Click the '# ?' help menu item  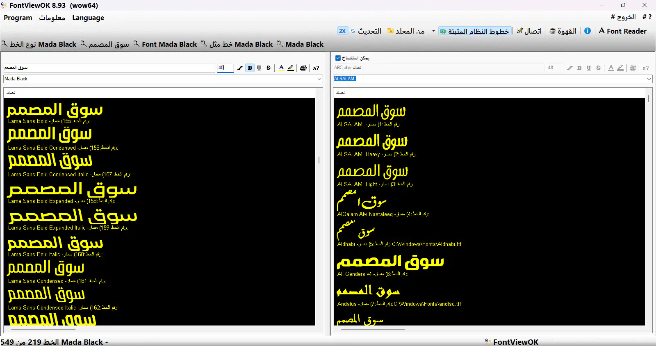[x=647, y=17]
